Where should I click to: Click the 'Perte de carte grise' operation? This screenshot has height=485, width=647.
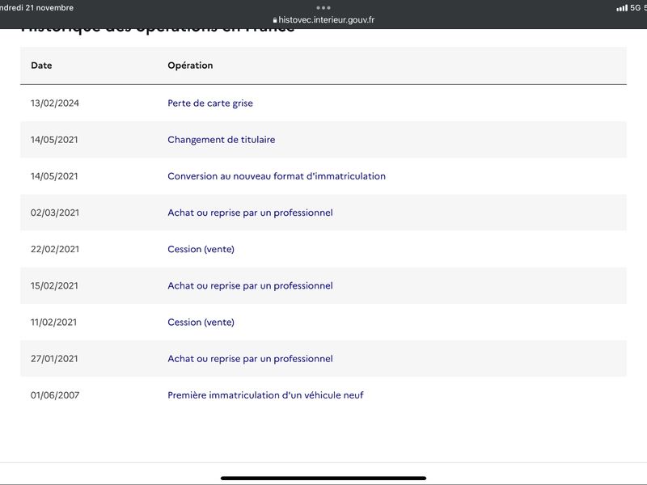click(x=209, y=103)
